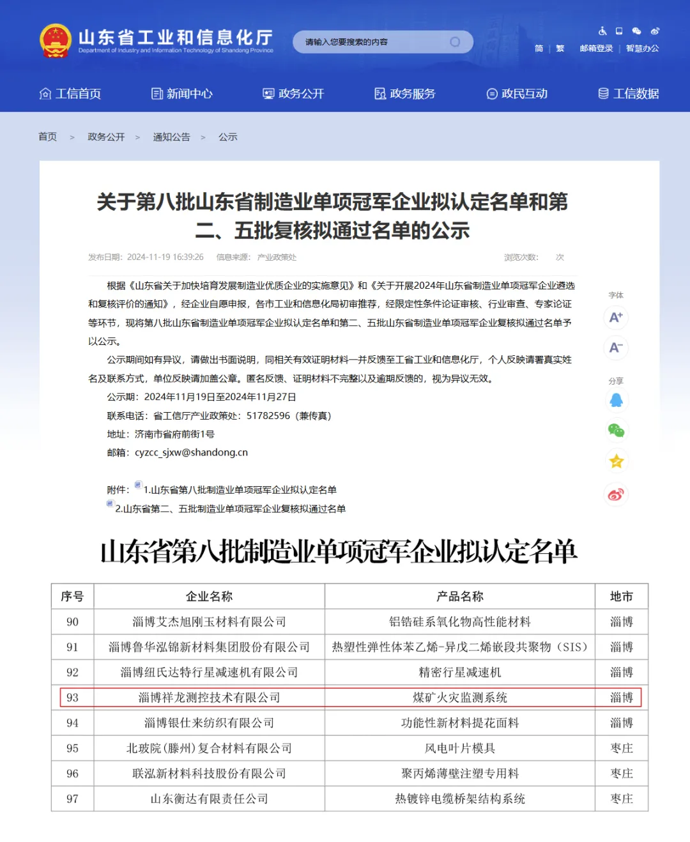Screen dimensions: 690x842
Task: Open the mobile version icon in header
Action: [619, 31]
